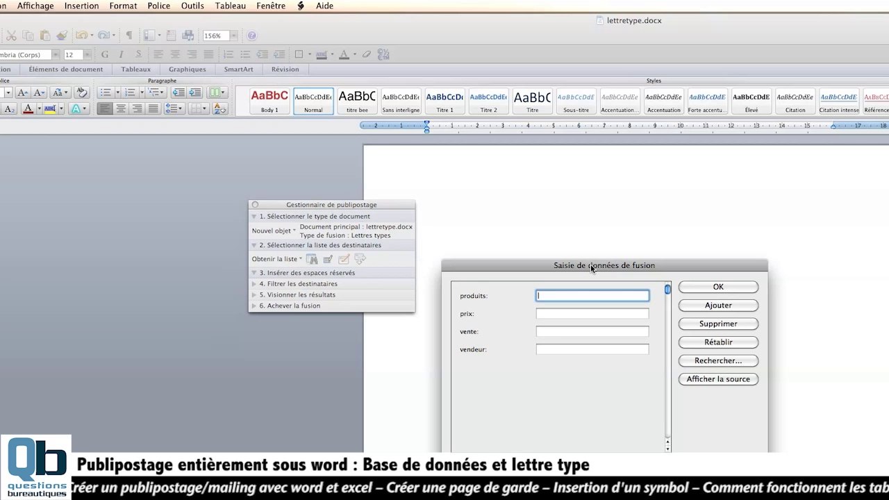Toggle center alignment in formatting bar

click(x=175, y=54)
